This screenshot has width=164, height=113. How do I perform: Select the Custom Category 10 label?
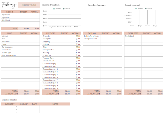pos(51,88)
